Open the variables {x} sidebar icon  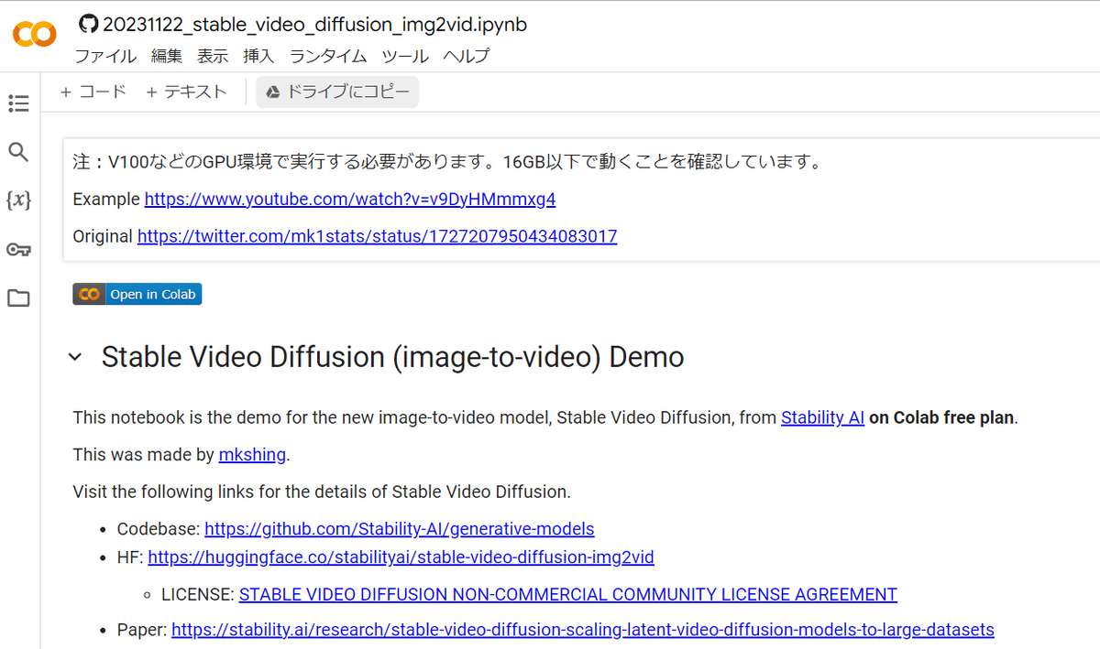point(18,200)
